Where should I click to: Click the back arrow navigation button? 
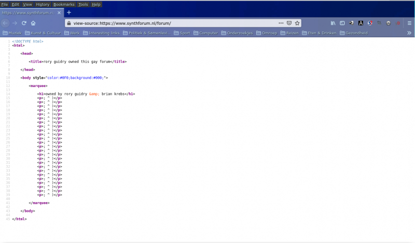(5, 23)
